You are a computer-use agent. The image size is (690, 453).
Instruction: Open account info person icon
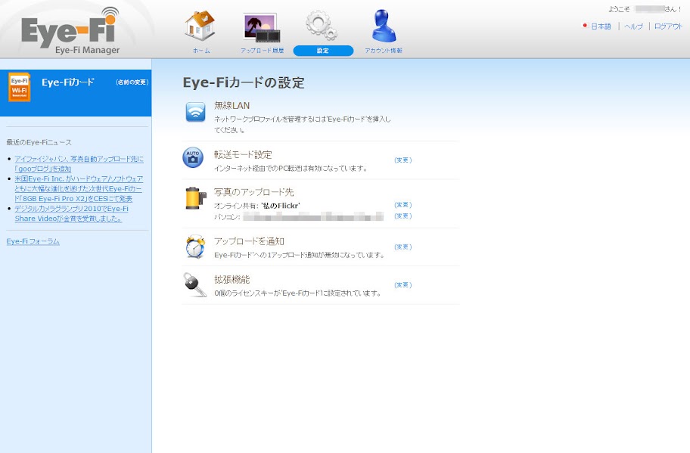(x=384, y=26)
